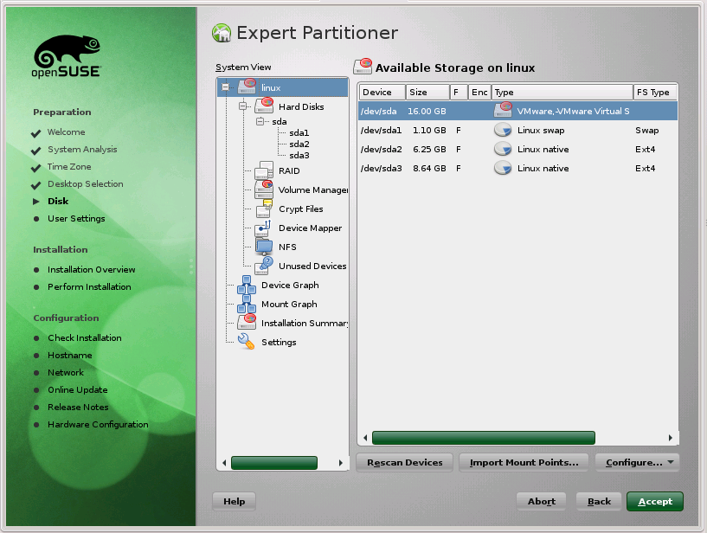
Task: Click the Available Storage header icon
Action: [363, 67]
